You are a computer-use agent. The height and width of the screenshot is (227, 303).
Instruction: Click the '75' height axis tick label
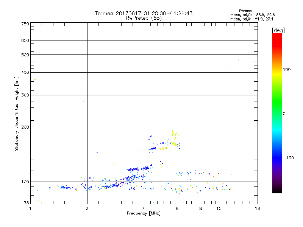[27, 203]
